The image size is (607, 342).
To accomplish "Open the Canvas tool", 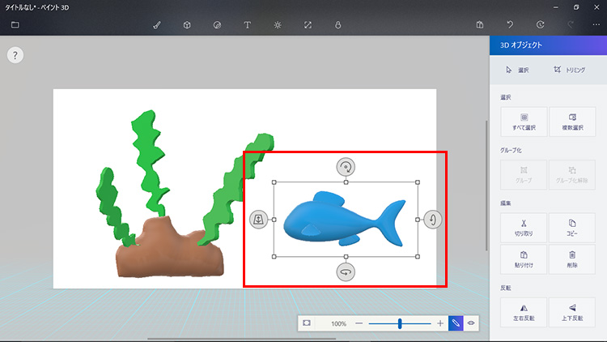I will point(308,25).
